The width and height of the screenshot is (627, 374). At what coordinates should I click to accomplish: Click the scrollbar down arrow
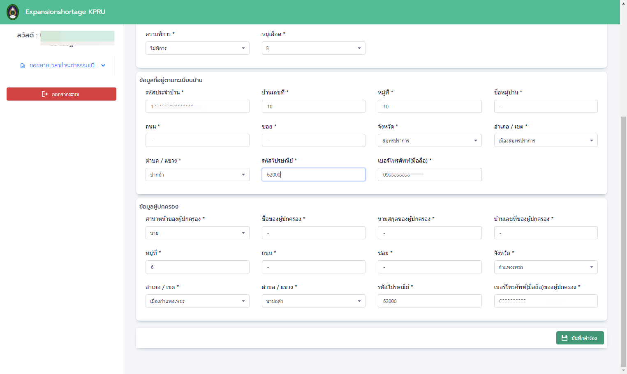pos(623,370)
